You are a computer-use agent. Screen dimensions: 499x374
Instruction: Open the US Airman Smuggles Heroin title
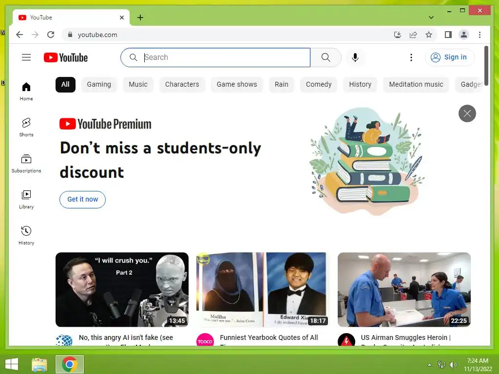tap(405, 339)
